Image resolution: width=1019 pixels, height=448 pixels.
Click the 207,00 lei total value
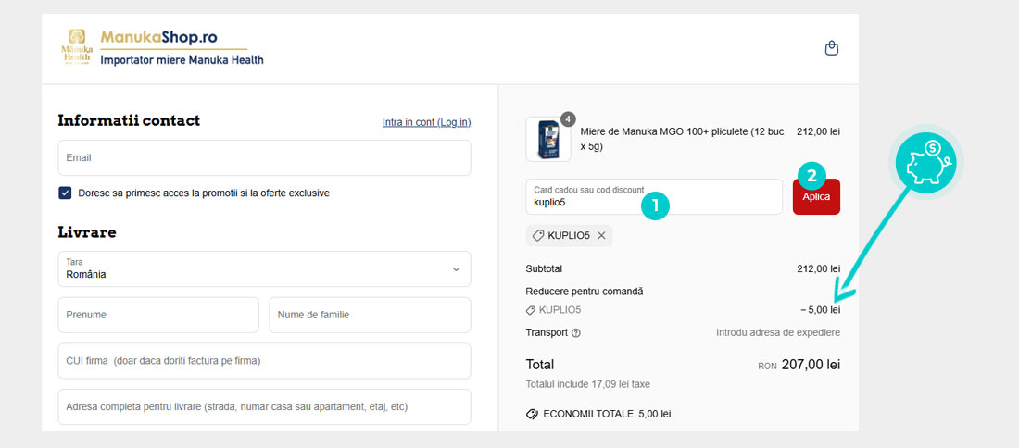coord(811,365)
